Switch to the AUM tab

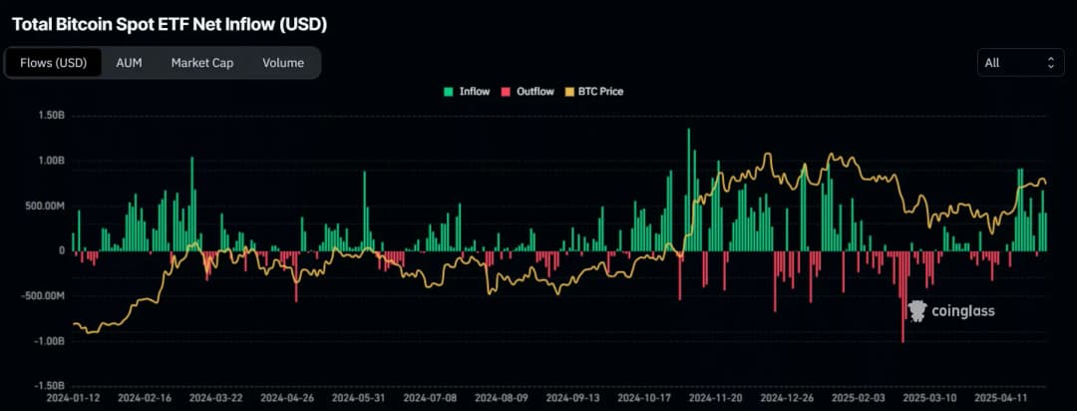pyautogui.click(x=129, y=63)
